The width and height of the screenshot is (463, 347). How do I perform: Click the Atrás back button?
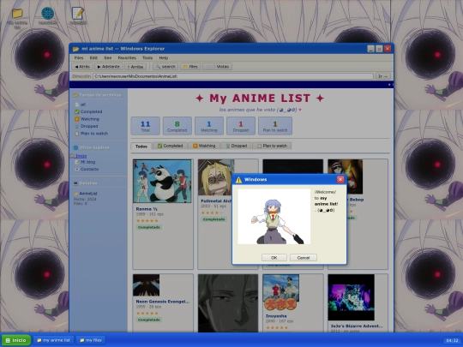pos(82,67)
